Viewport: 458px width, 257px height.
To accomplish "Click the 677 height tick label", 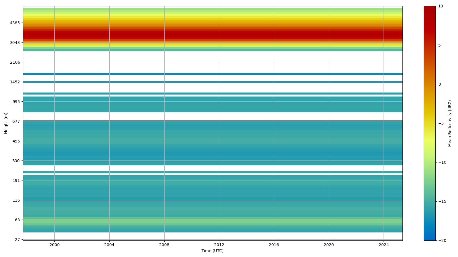I will point(16,121).
